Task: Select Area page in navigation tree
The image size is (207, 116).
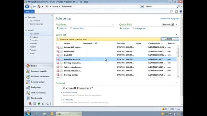Action: coord(34,37)
